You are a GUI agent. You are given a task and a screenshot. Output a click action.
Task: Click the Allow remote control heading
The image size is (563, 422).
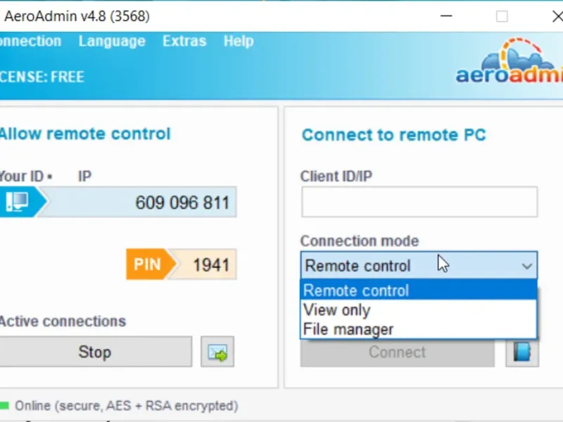coord(85,134)
